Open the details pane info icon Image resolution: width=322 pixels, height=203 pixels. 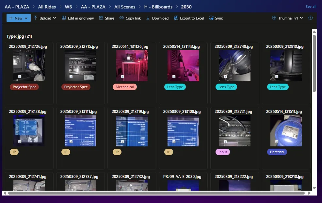click(x=311, y=18)
